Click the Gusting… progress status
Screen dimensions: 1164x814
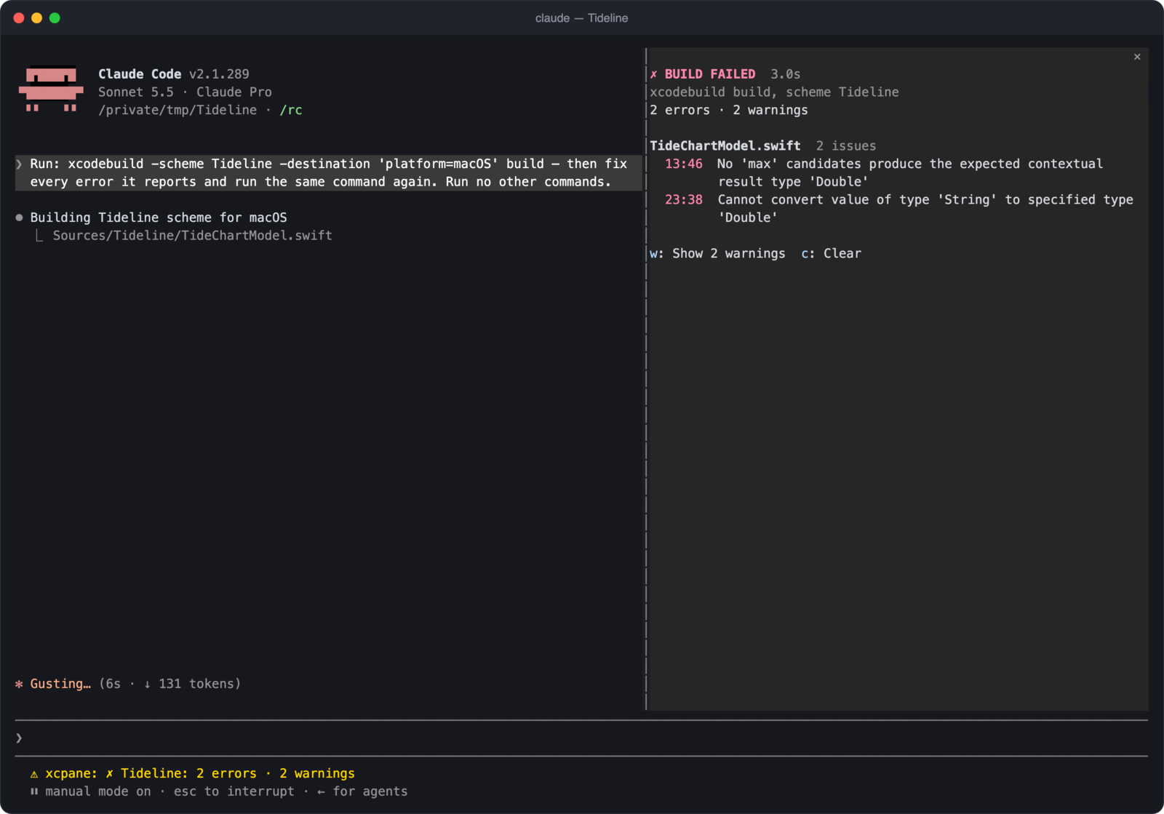click(60, 684)
